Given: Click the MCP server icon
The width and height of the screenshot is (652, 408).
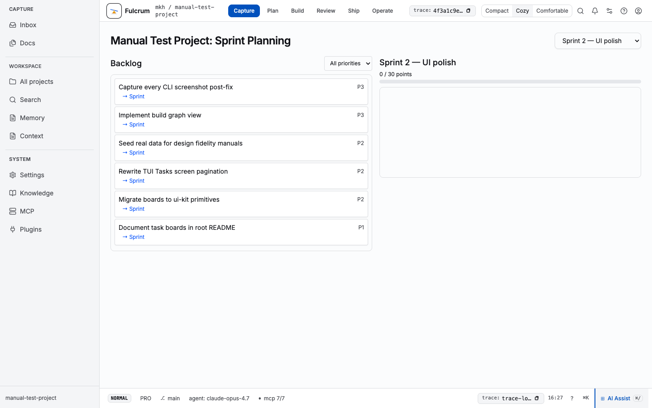Looking at the screenshot, I should point(13,211).
